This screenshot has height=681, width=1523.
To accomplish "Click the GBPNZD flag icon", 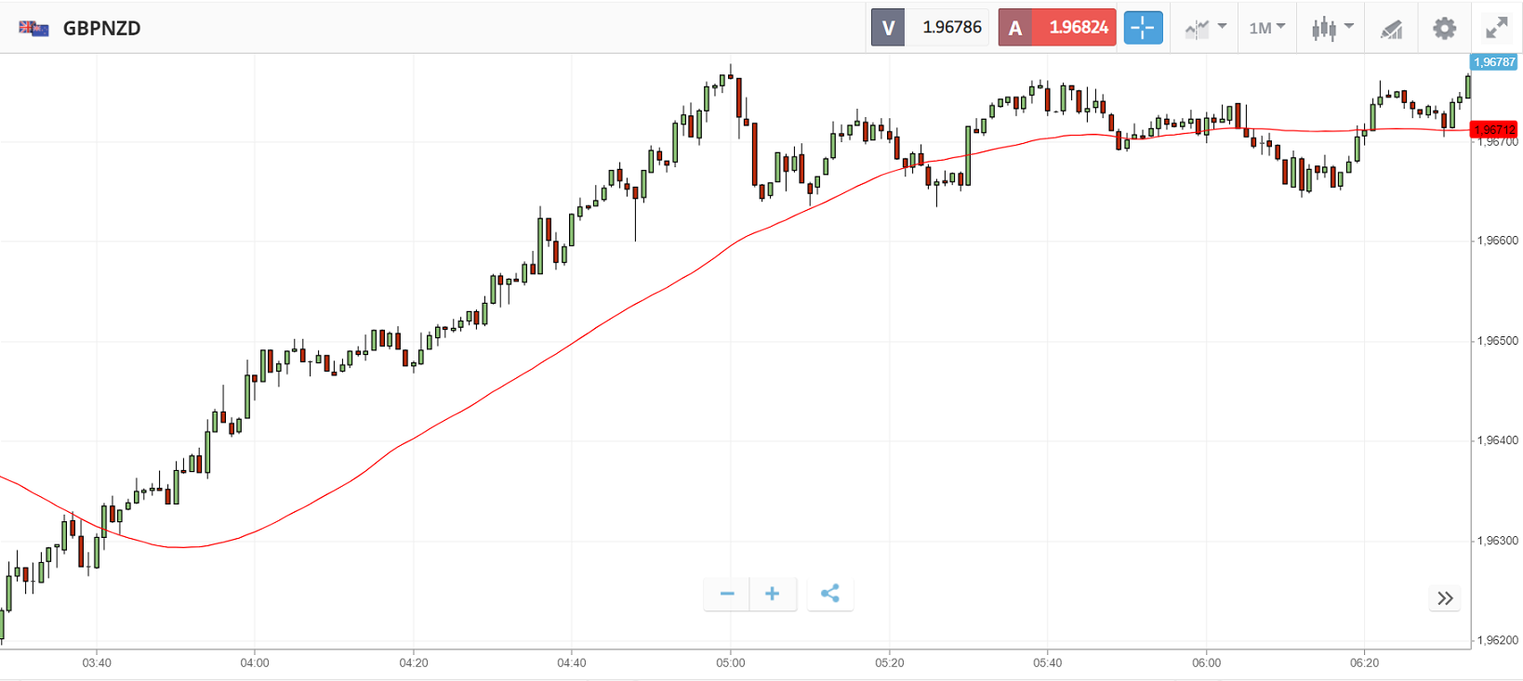I will click(x=34, y=28).
